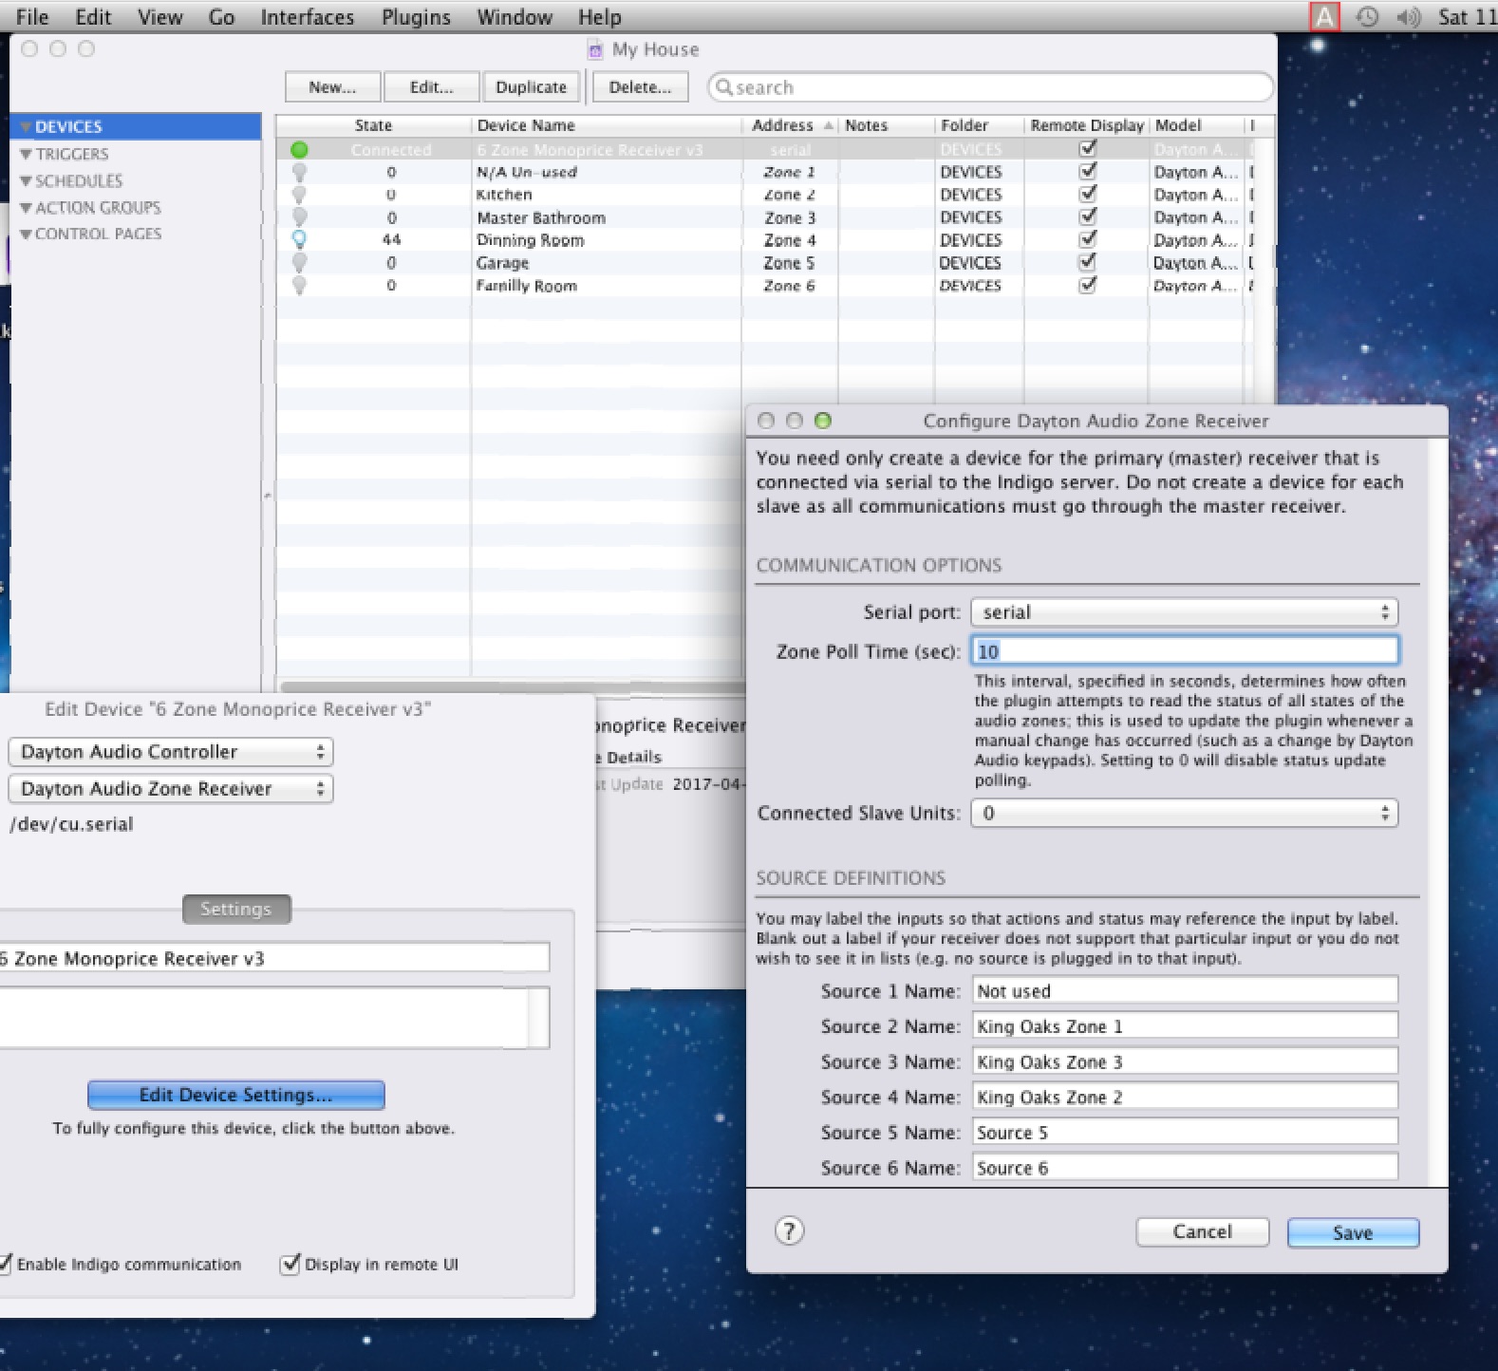1498x1371 pixels.
Task: Click the Source 3 Name field
Action: point(1185,1061)
